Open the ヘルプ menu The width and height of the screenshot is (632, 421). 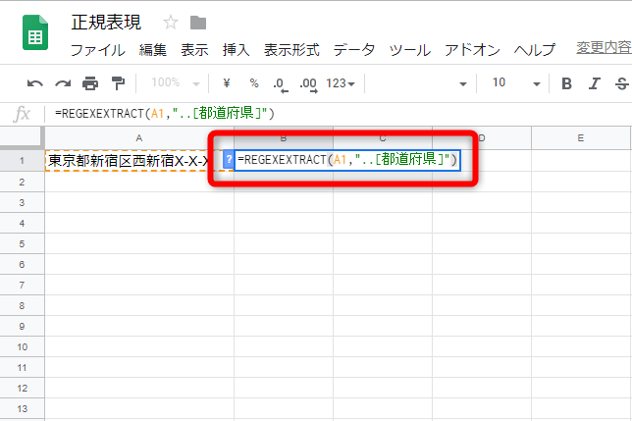[x=535, y=50]
